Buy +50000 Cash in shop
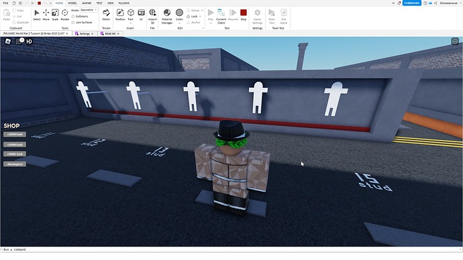The width and height of the screenshot is (463, 260). point(15,154)
